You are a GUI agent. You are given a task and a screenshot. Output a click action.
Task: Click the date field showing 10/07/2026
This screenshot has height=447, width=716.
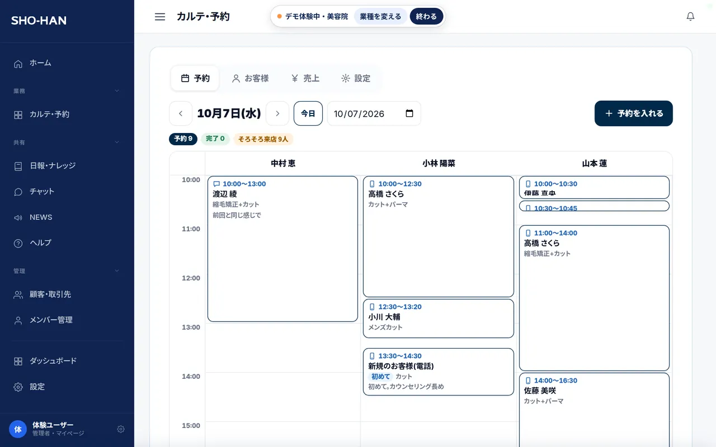point(374,113)
